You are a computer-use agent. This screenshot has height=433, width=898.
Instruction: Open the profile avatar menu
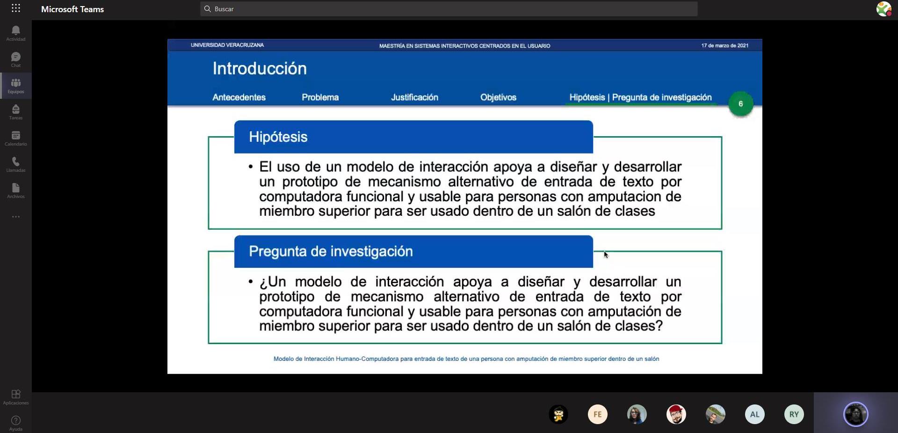tap(884, 9)
